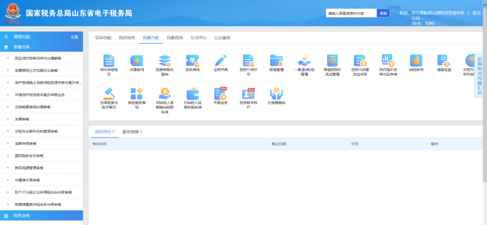The image size is (487, 225).
Task: Open 税费申报及缴纳 icon
Action: point(165,61)
